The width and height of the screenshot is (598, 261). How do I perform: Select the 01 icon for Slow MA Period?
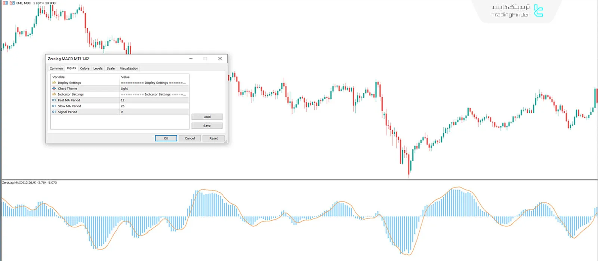click(x=54, y=106)
